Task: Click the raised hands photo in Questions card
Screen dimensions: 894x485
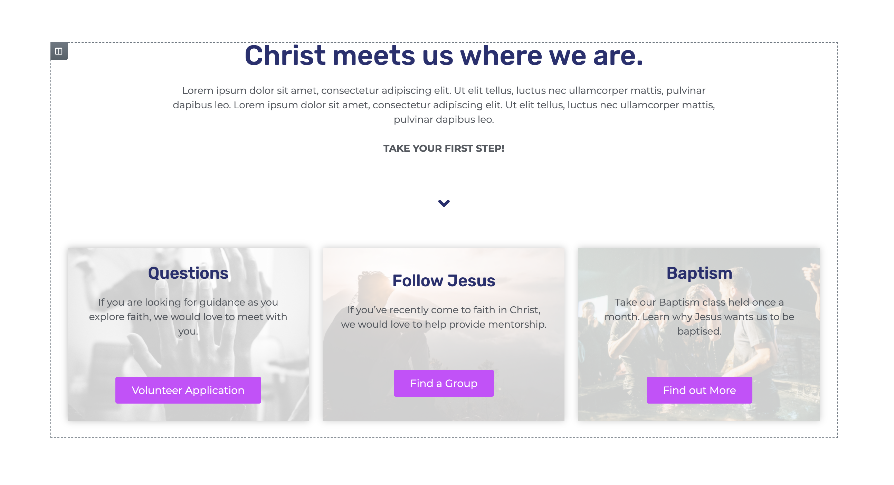Action: [x=243, y=354]
